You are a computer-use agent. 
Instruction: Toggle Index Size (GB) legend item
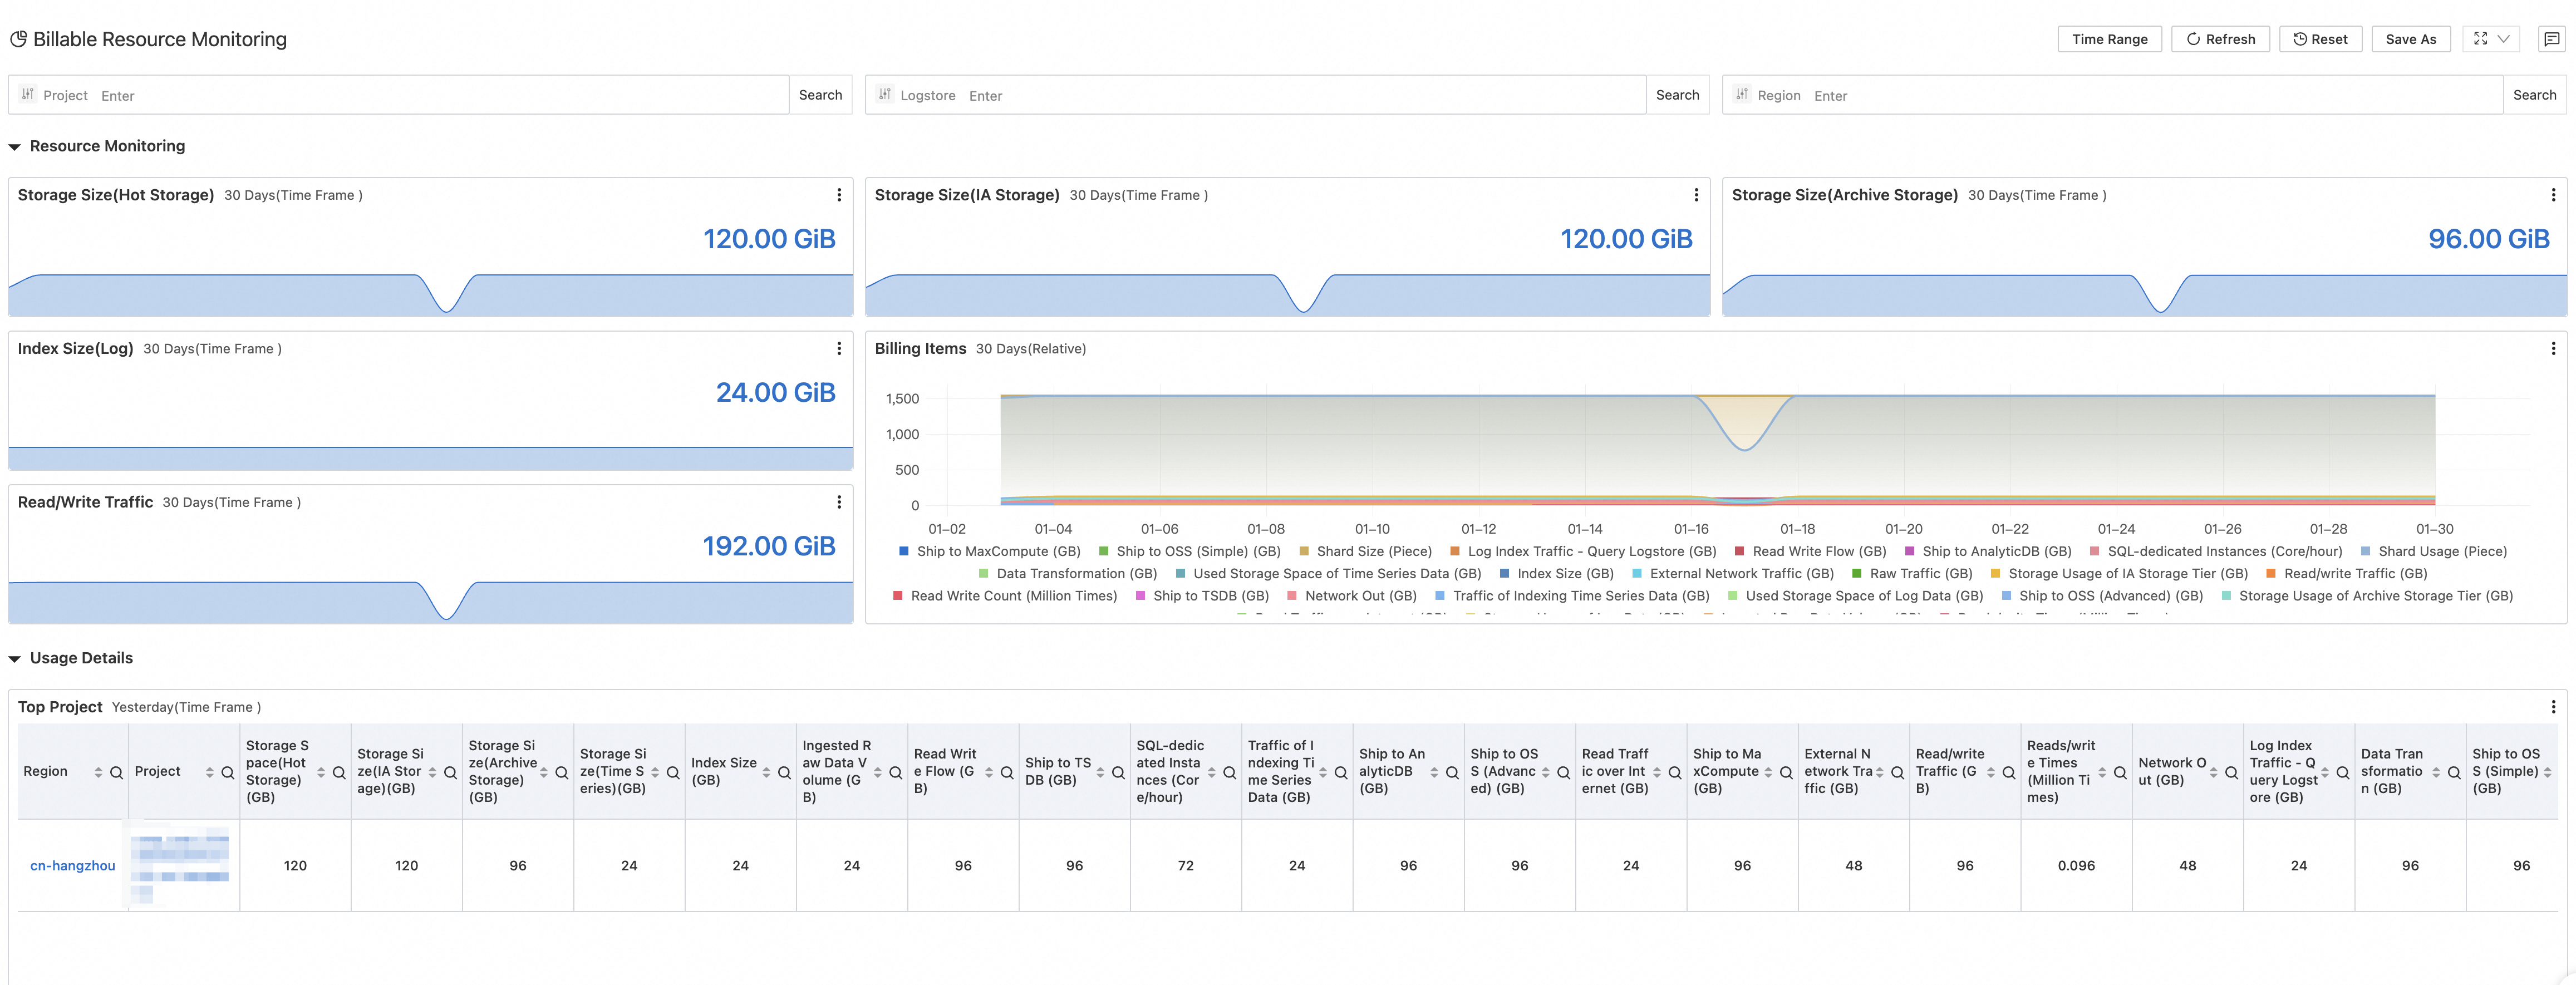(1556, 574)
